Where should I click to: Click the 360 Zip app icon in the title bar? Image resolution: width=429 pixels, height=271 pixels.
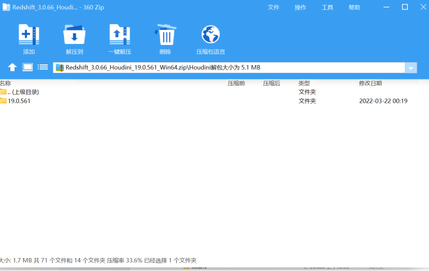[x=6, y=7]
